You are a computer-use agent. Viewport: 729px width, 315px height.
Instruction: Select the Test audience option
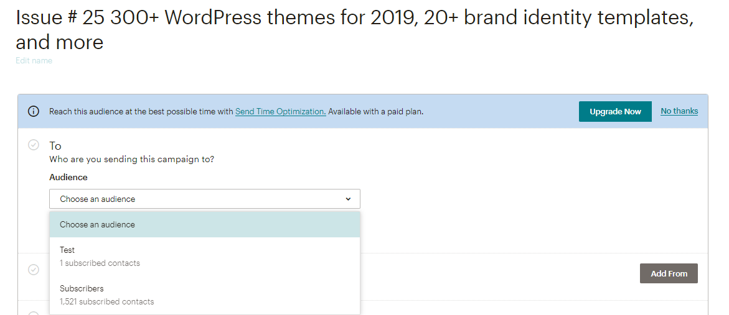click(205, 256)
